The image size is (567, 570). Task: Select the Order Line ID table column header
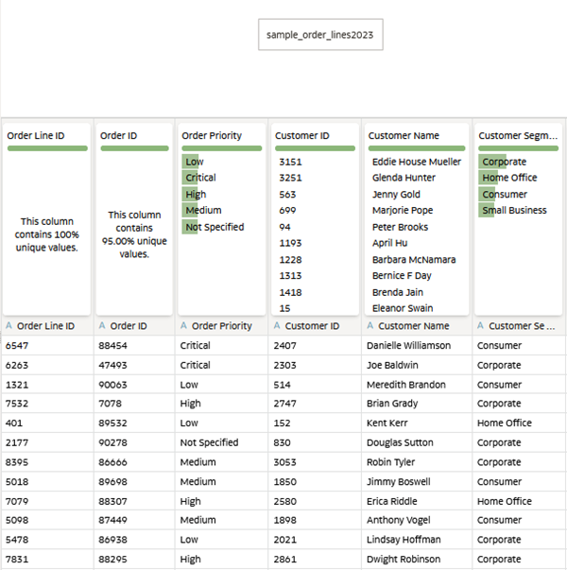[47, 326]
